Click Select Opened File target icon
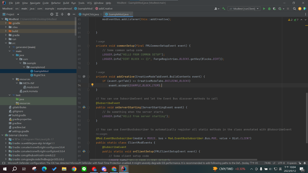The width and height of the screenshot is (308, 173). point(52,14)
